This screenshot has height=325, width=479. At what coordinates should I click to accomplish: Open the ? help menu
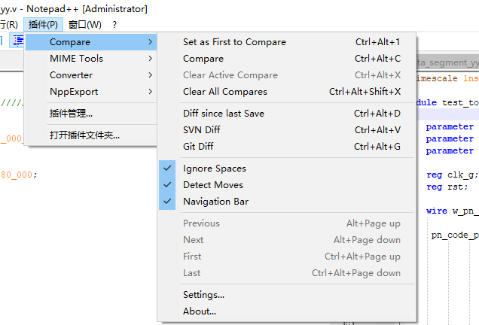pos(114,24)
